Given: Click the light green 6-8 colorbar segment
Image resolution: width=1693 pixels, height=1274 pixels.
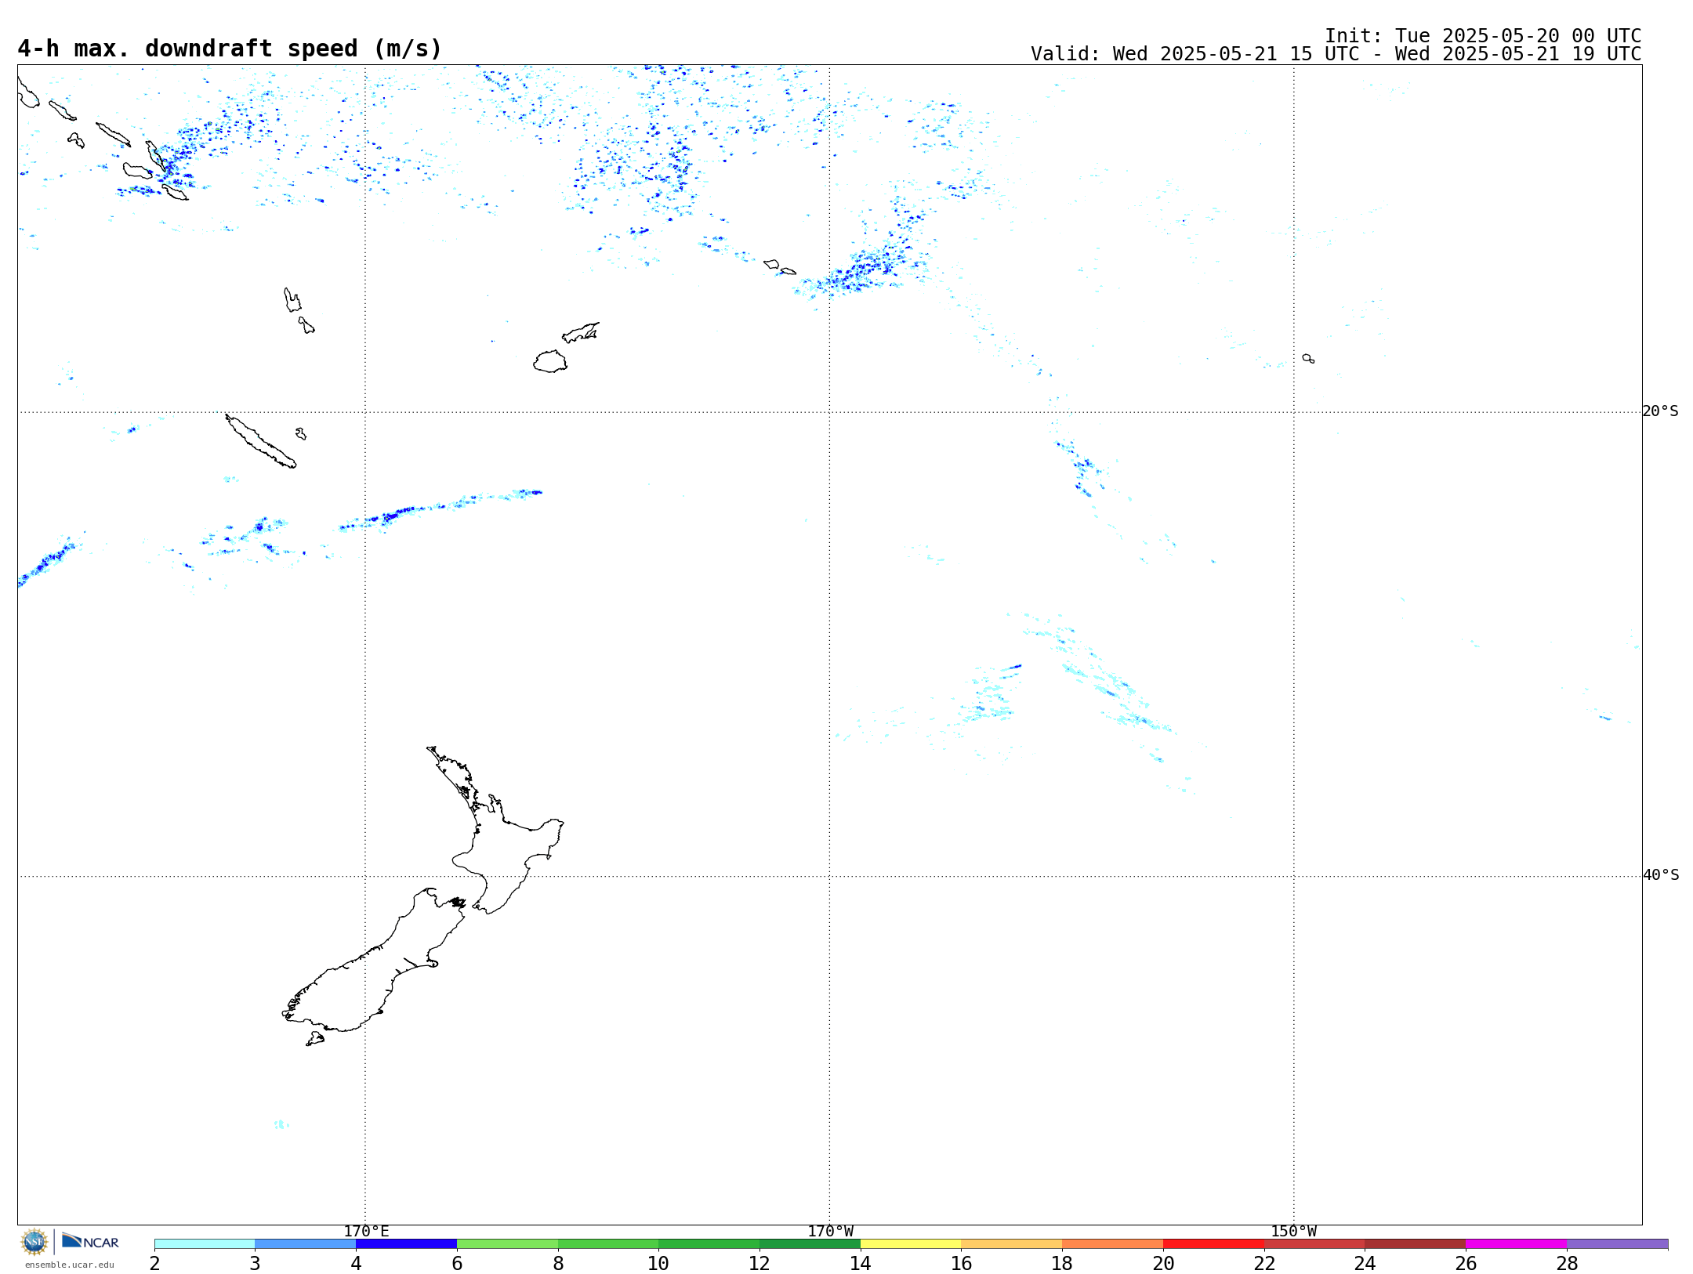Looking at the screenshot, I should point(507,1244).
